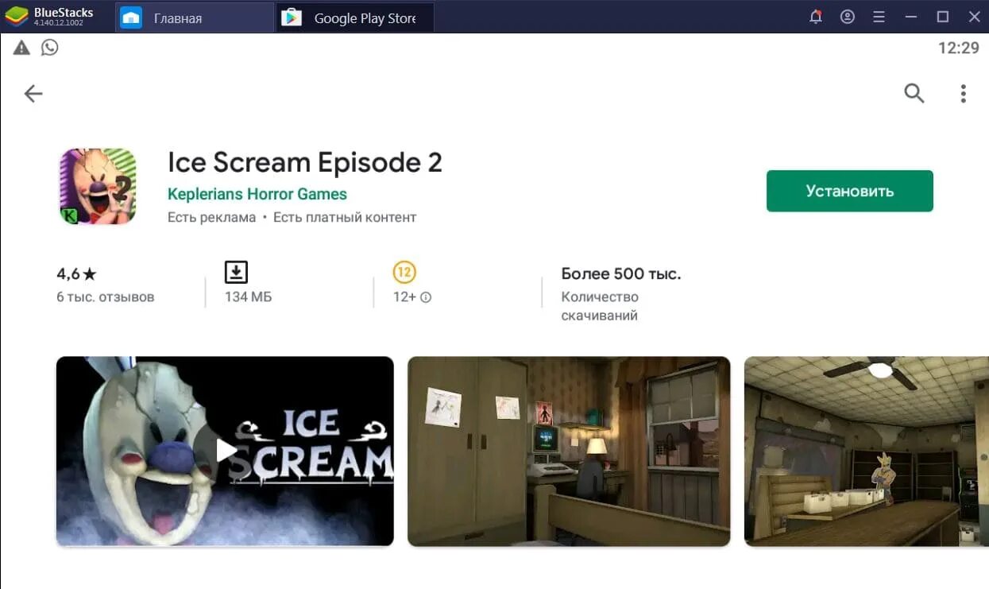Image resolution: width=989 pixels, height=589 pixels.
Task: Go back with the left arrow icon
Action: click(33, 94)
